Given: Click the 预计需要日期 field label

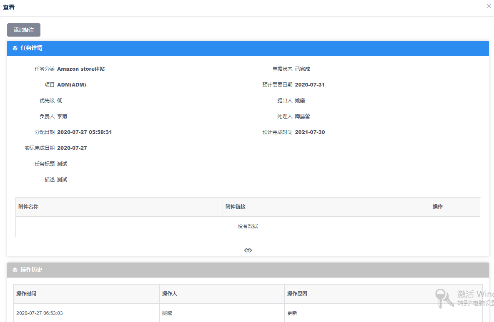Looking at the screenshot, I should click(277, 84).
